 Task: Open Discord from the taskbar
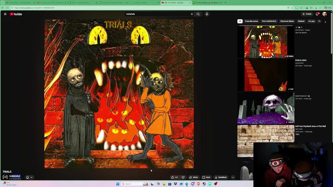tap(193, 184)
